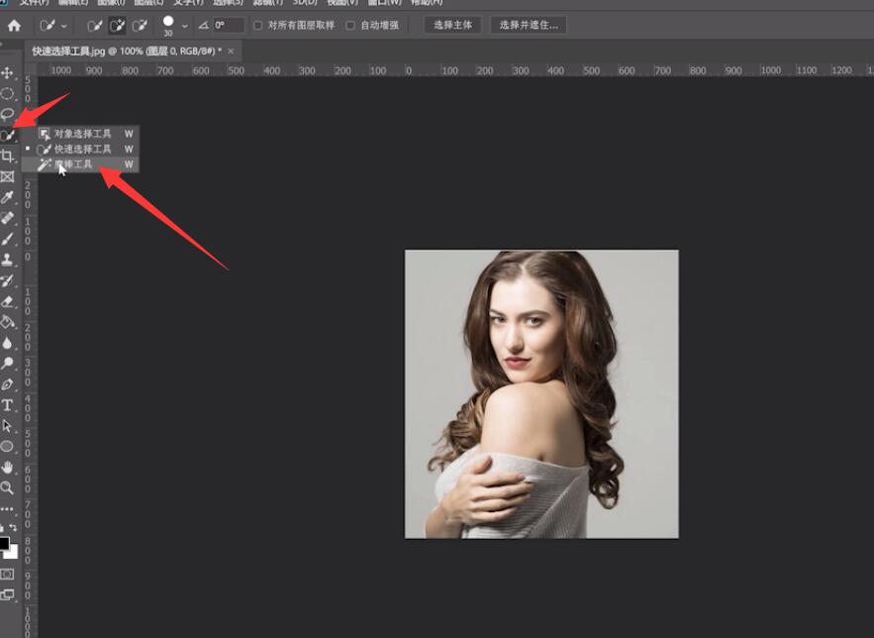Select the Move tool
This screenshot has width=874, height=638.
coord(7,72)
